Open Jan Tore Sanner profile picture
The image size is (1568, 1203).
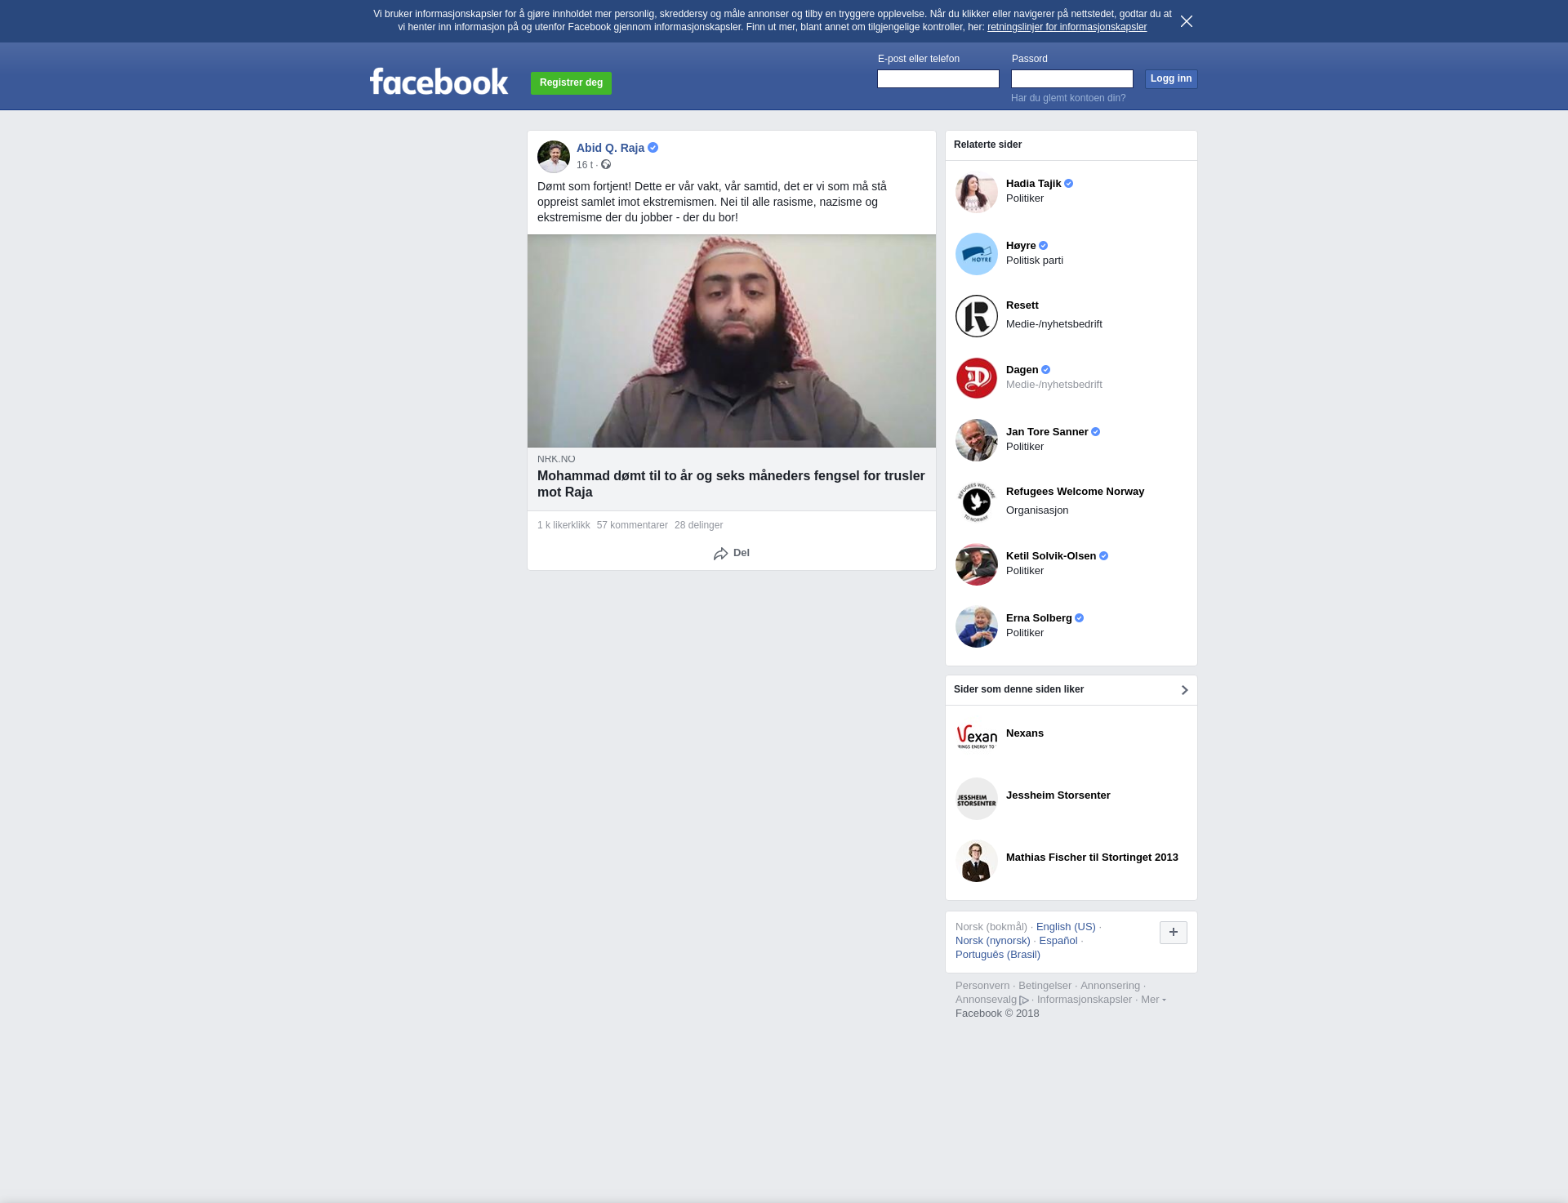tap(977, 440)
